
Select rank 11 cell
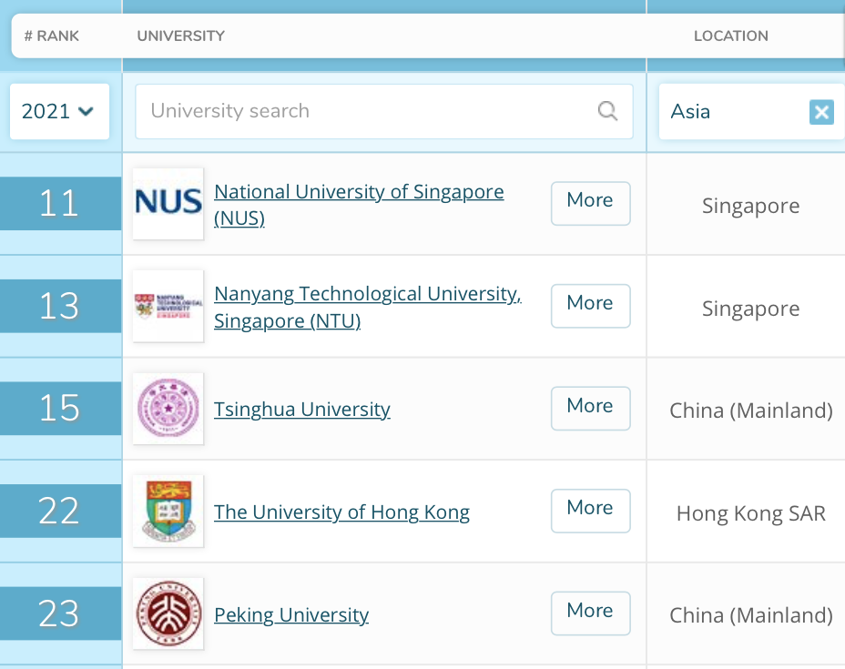coord(60,204)
